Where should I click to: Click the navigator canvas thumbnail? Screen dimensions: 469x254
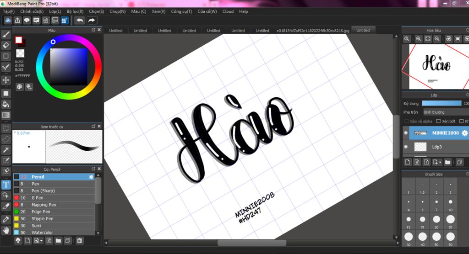coord(439,67)
